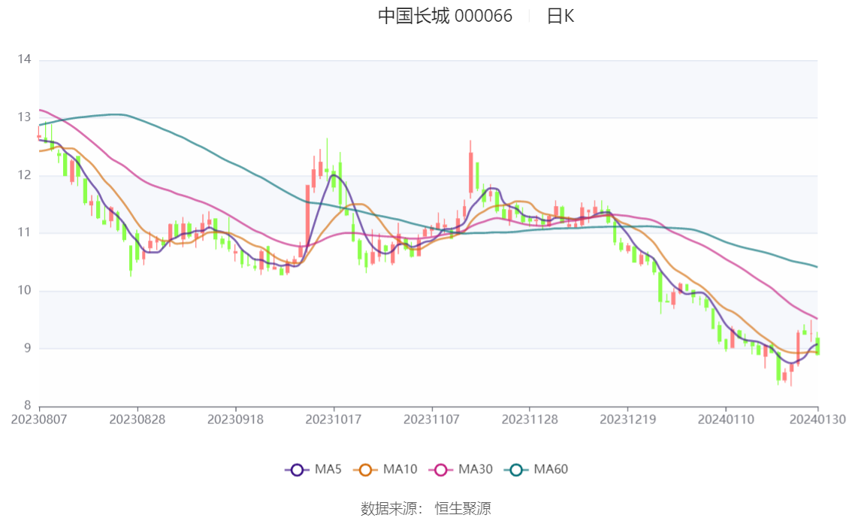Viewport: 852px width, 518px height.
Task: Click the 20230828 x-axis date label
Action: click(x=137, y=420)
